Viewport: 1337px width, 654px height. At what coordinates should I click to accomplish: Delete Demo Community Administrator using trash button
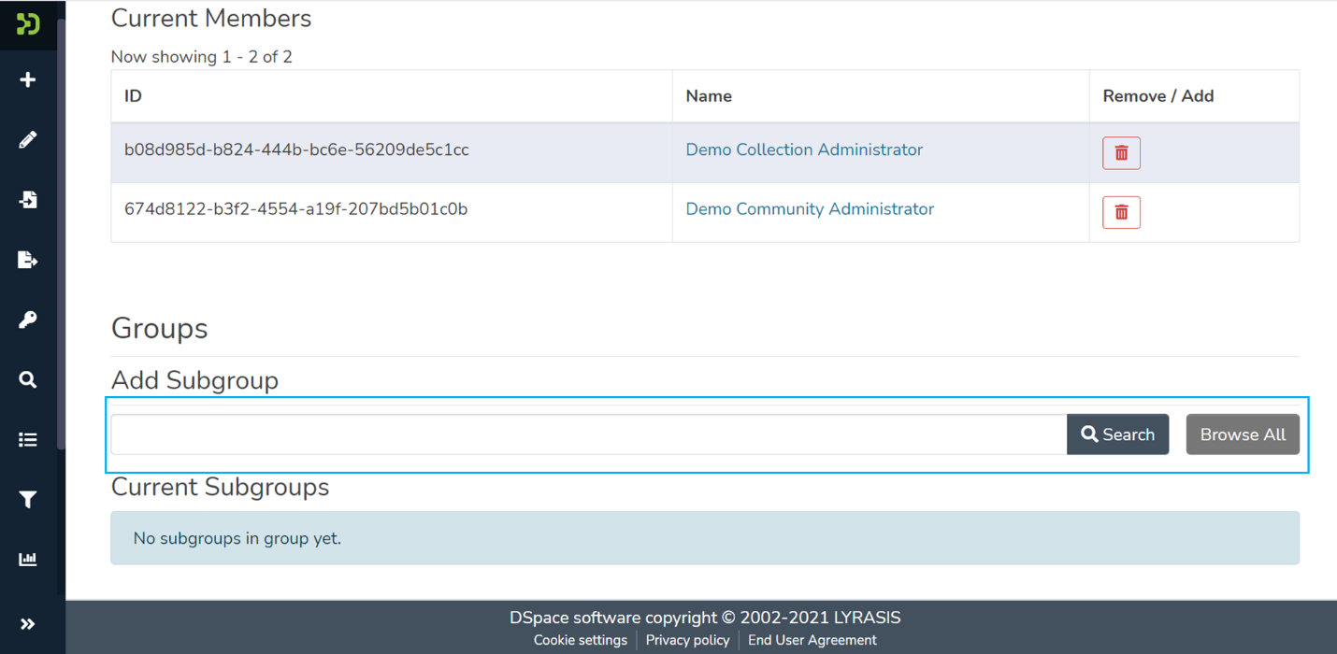click(x=1120, y=212)
